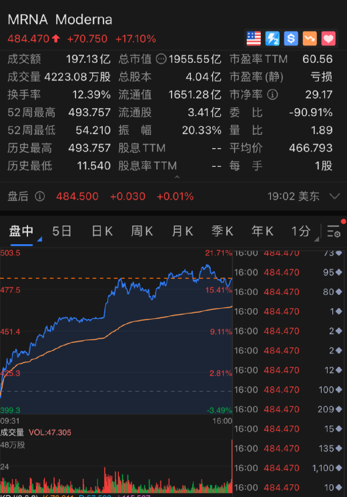
Task: Tap the intraday price chart area
Action: pyautogui.click(x=116, y=332)
